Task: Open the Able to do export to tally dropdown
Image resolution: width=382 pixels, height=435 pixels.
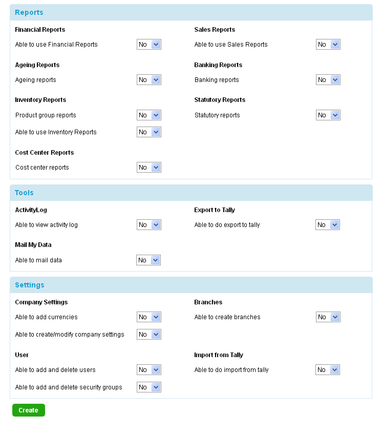Action: [328, 224]
